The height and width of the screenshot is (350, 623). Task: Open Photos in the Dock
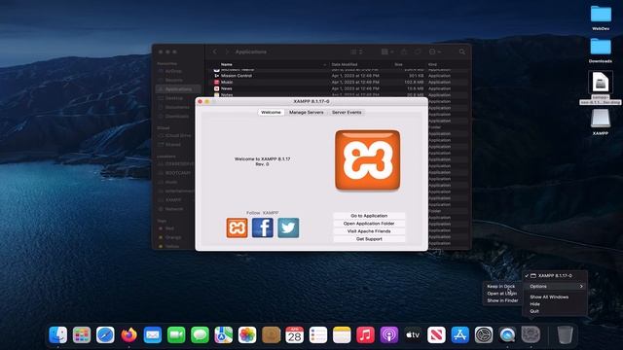(x=247, y=335)
